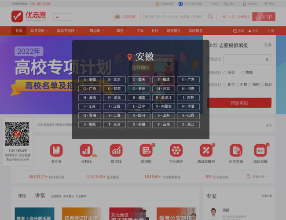
Task: Click the 更多 link in the news ticker
Action: tap(269, 125)
